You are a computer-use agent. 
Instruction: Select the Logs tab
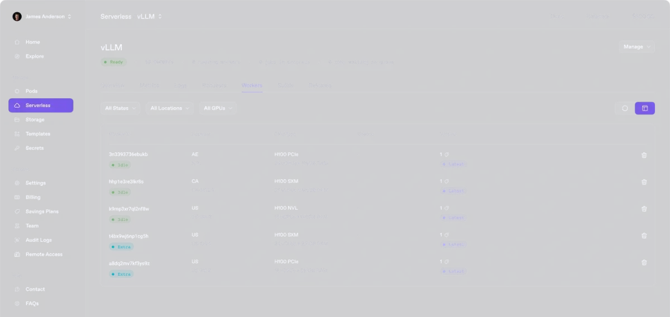180,85
